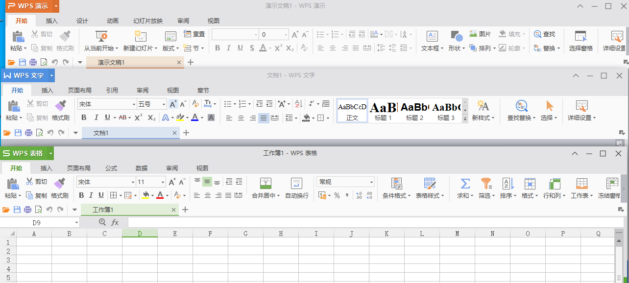Open the number format 常规 dropdown
This screenshot has width=629, height=283.
tap(371, 182)
